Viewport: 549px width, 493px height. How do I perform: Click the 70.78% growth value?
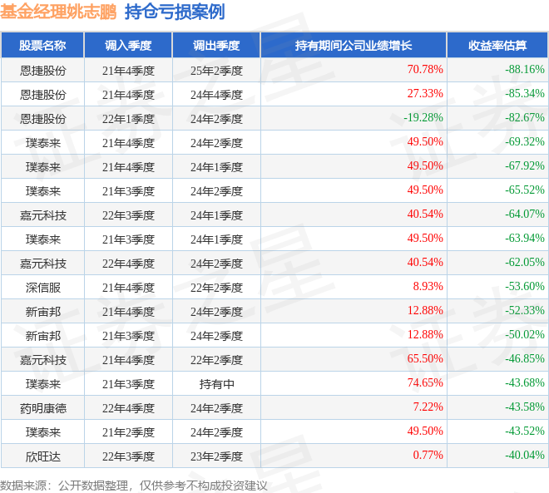coord(425,69)
